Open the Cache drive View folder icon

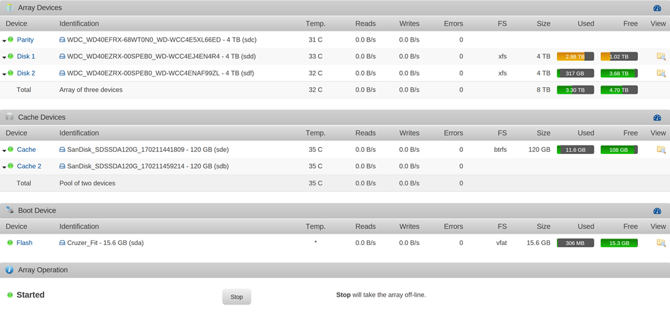[x=661, y=149]
